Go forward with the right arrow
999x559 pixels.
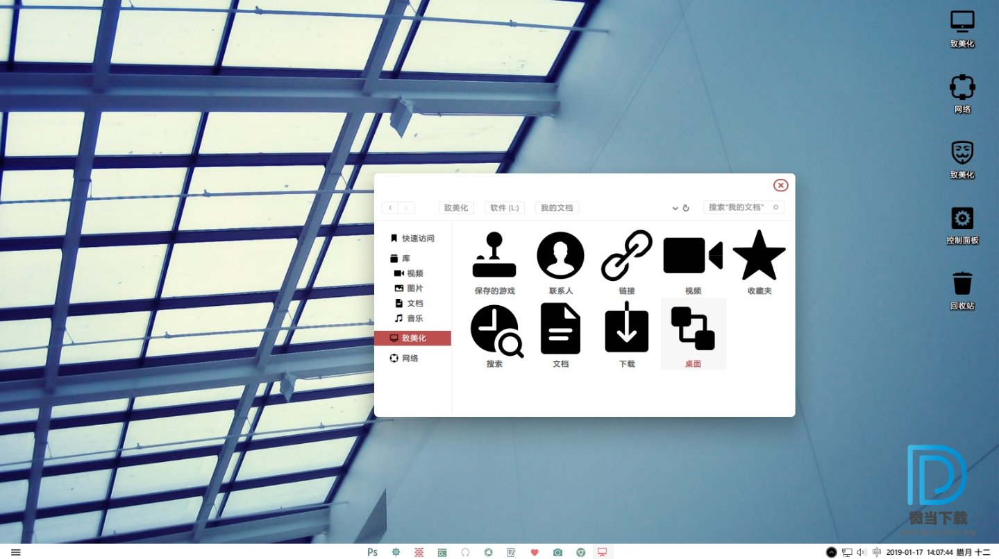(407, 208)
